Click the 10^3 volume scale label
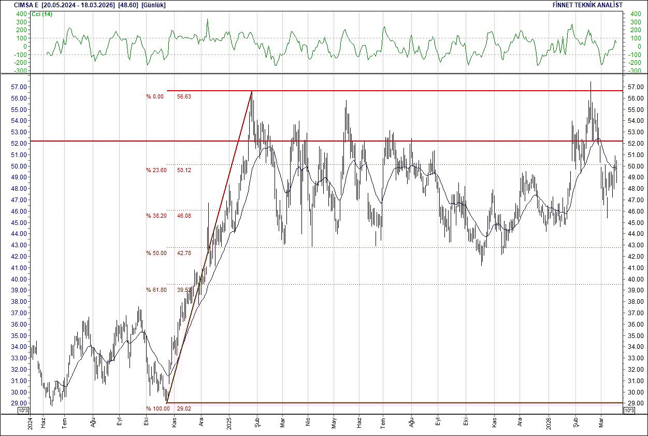Screen dimensions: 648x436 (x=22, y=410)
